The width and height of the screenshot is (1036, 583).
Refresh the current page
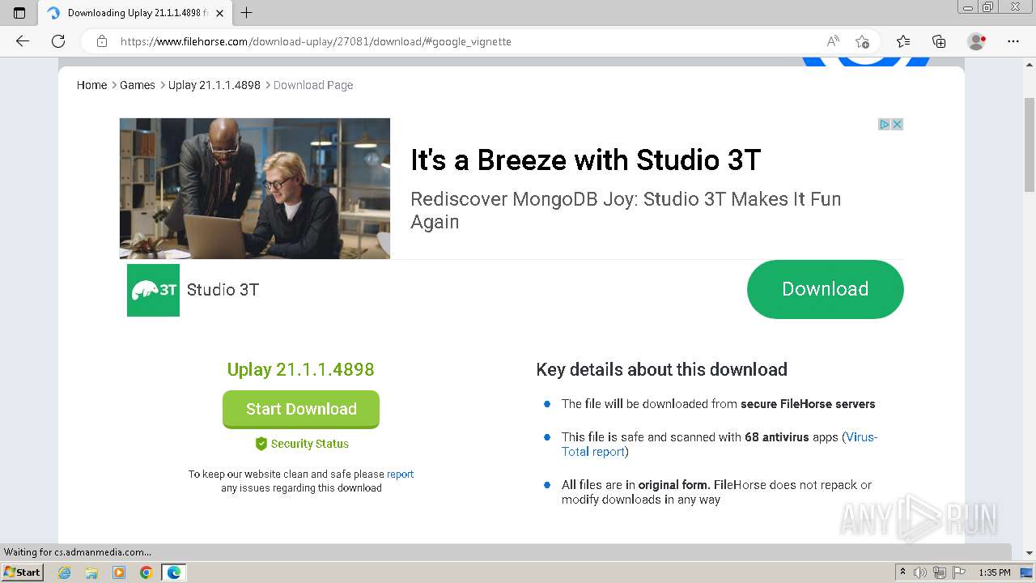pyautogui.click(x=58, y=41)
